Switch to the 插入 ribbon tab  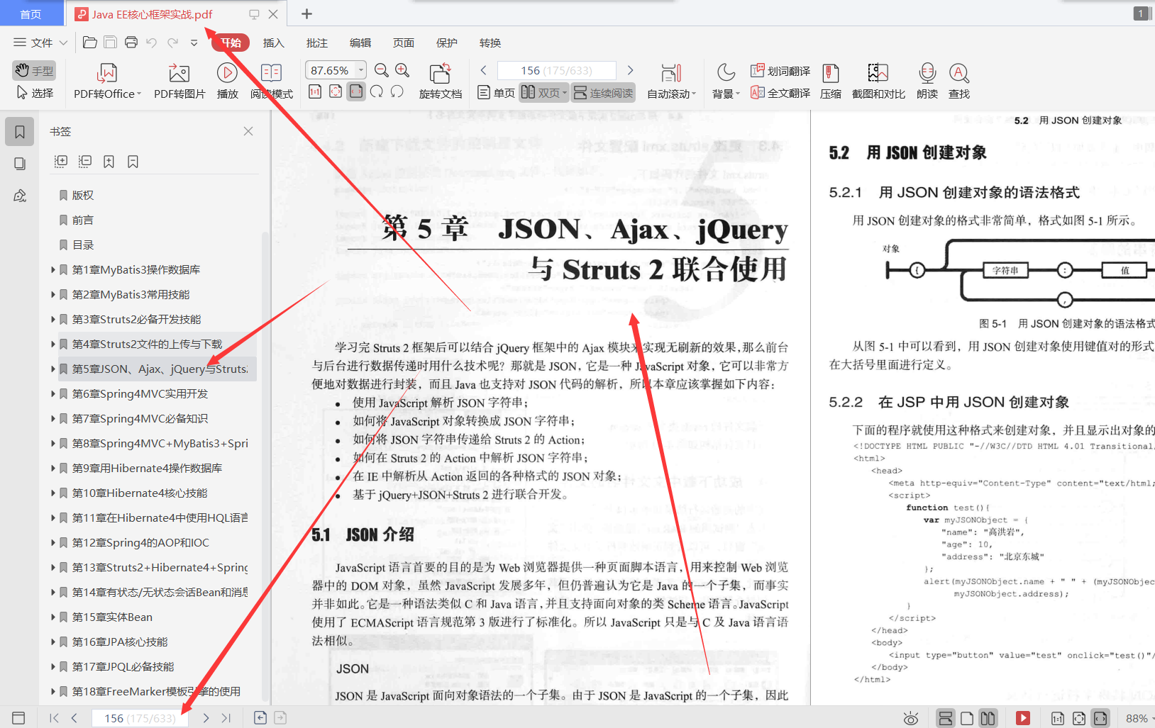click(273, 43)
